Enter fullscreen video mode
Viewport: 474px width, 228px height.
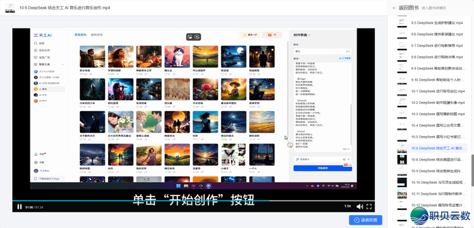pos(369,207)
